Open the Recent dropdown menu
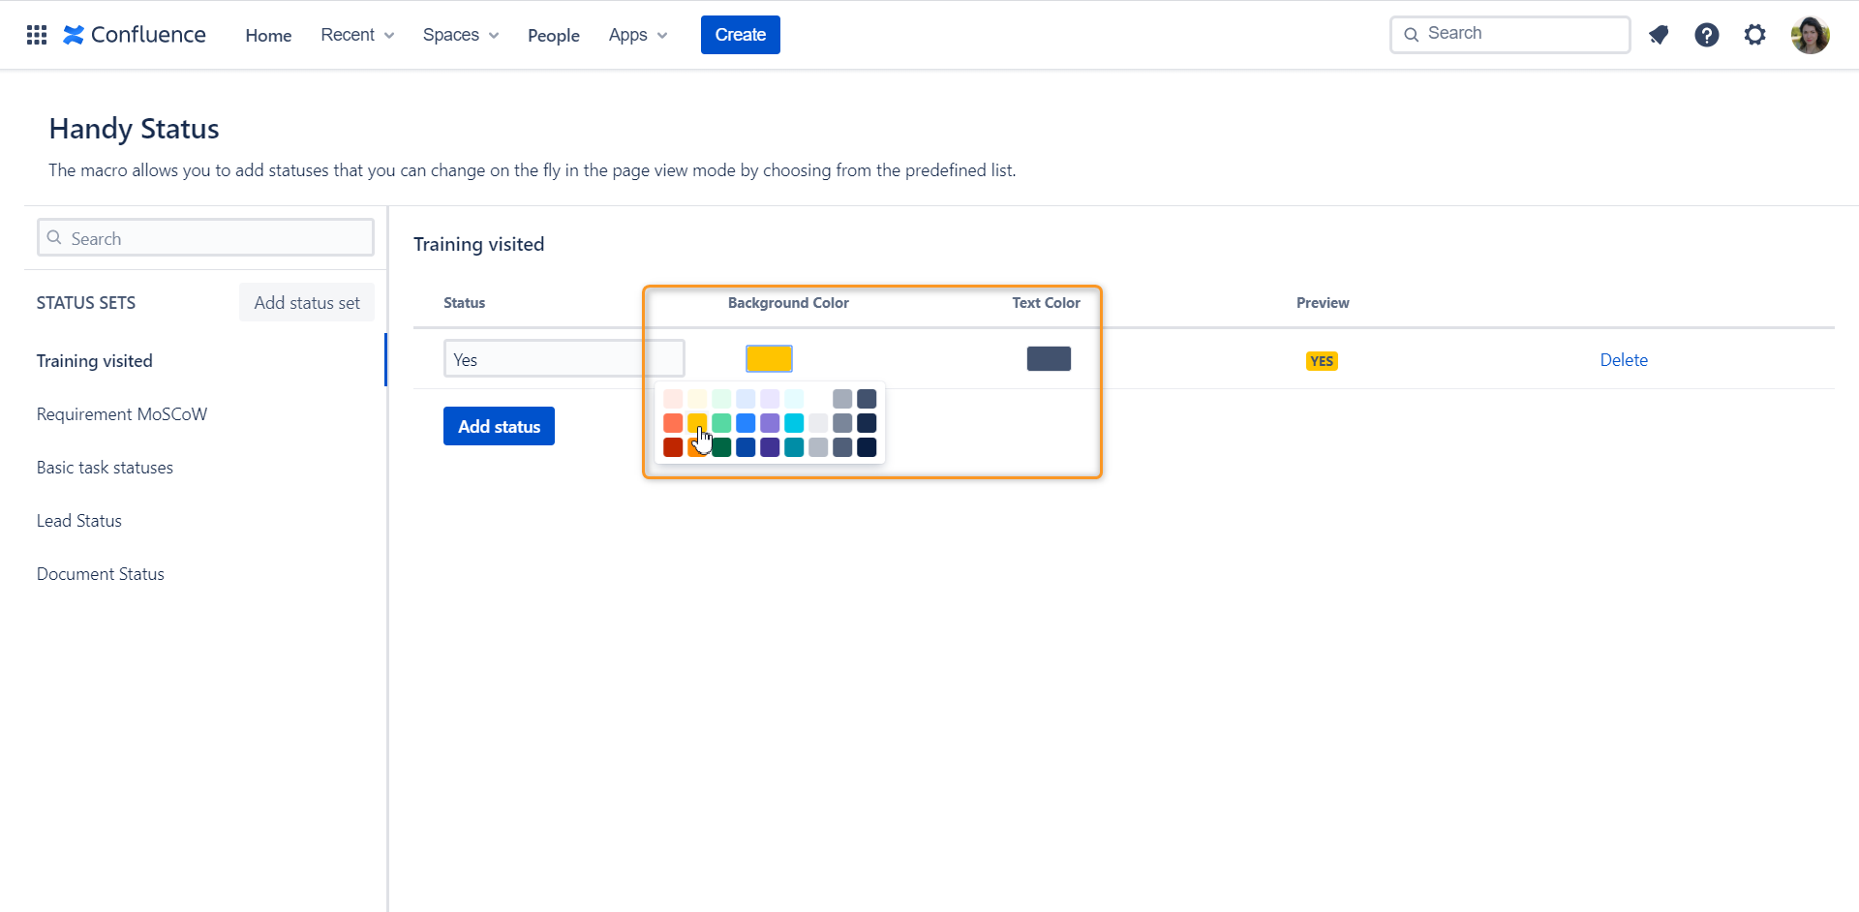This screenshot has height=912, width=1859. pos(356,35)
